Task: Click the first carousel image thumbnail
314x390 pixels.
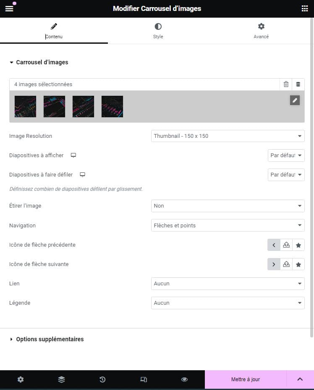Action: click(25, 106)
